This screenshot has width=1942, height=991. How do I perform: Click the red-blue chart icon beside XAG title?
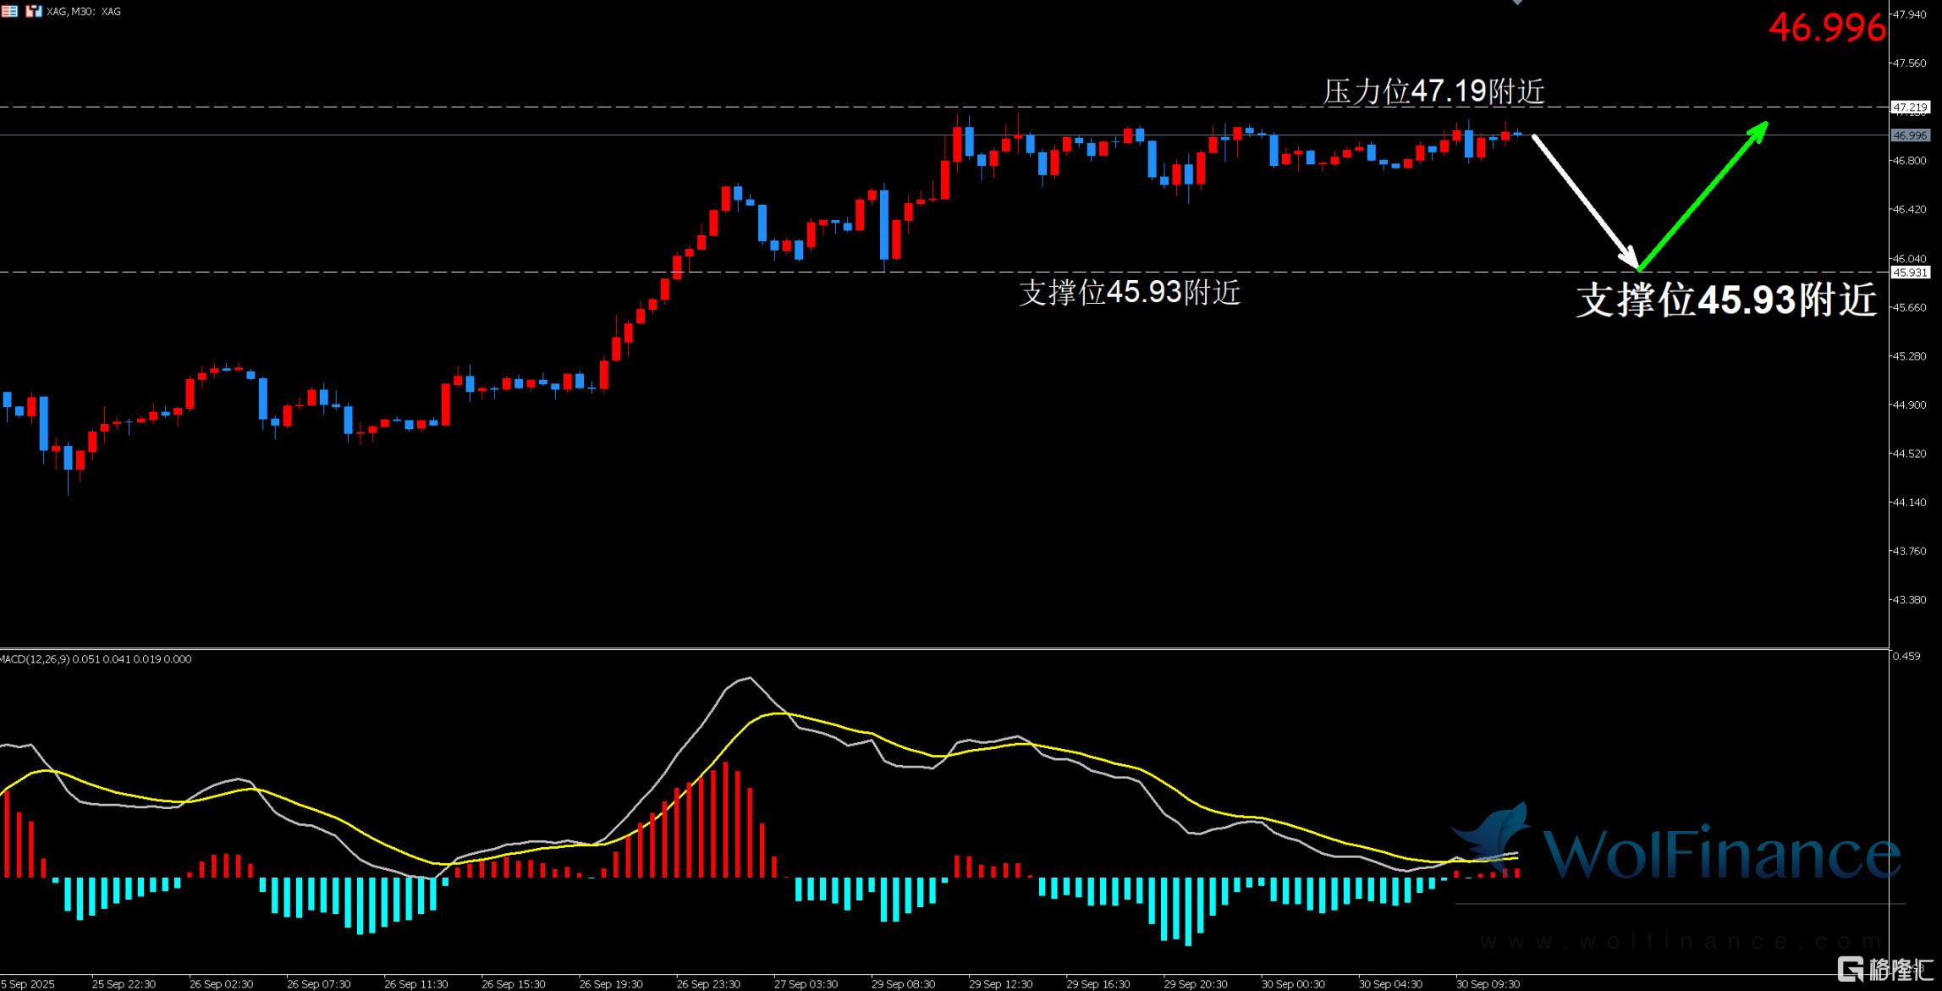[34, 11]
